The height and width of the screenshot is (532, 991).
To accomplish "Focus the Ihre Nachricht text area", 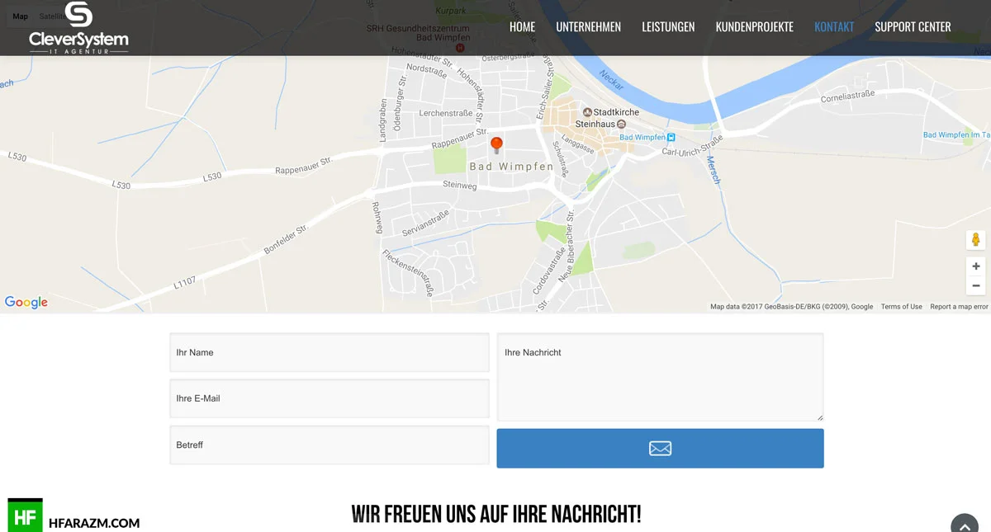I will [x=660, y=377].
